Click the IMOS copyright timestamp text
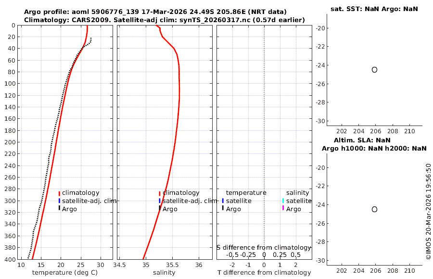The image size is (433, 279). 428,211
